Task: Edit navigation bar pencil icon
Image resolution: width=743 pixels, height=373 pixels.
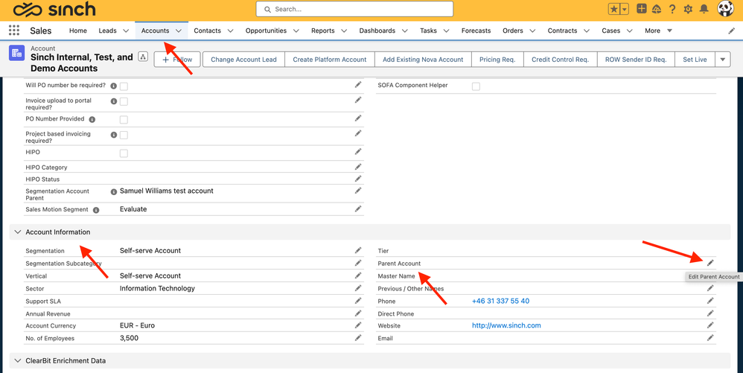Action: point(732,31)
